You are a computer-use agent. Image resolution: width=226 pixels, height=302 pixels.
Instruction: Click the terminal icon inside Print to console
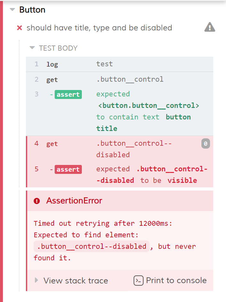coord(138,281)
